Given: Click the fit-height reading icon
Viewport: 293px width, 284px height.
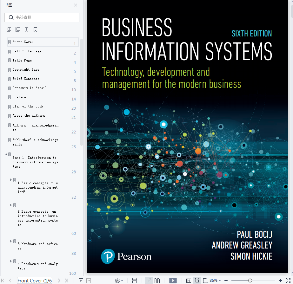Looking at the screenshot, I should 135,281.
